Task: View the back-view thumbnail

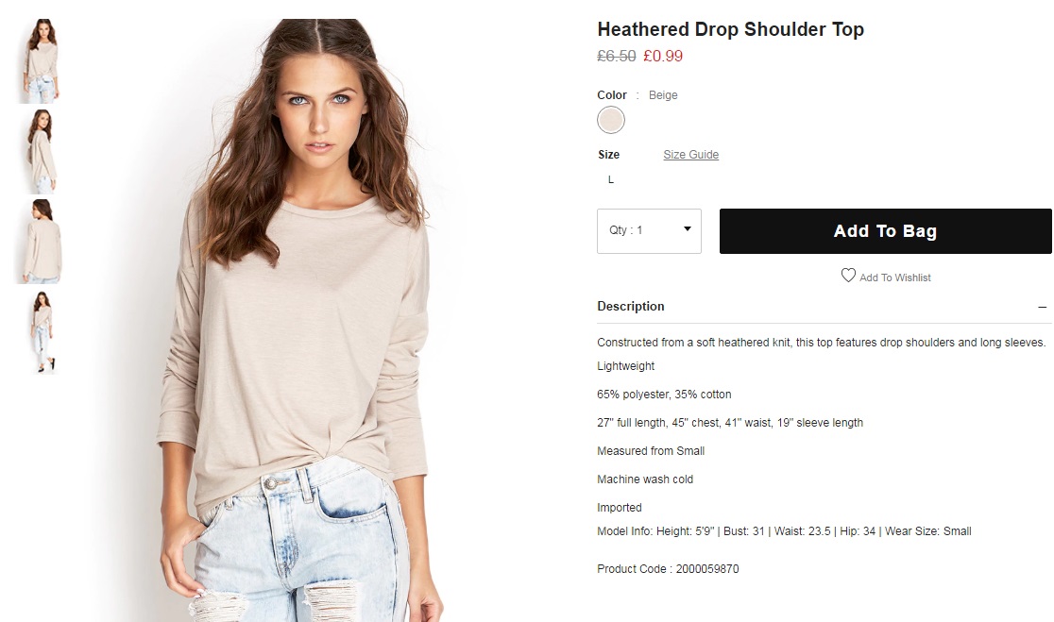Action: coord(42,241)
